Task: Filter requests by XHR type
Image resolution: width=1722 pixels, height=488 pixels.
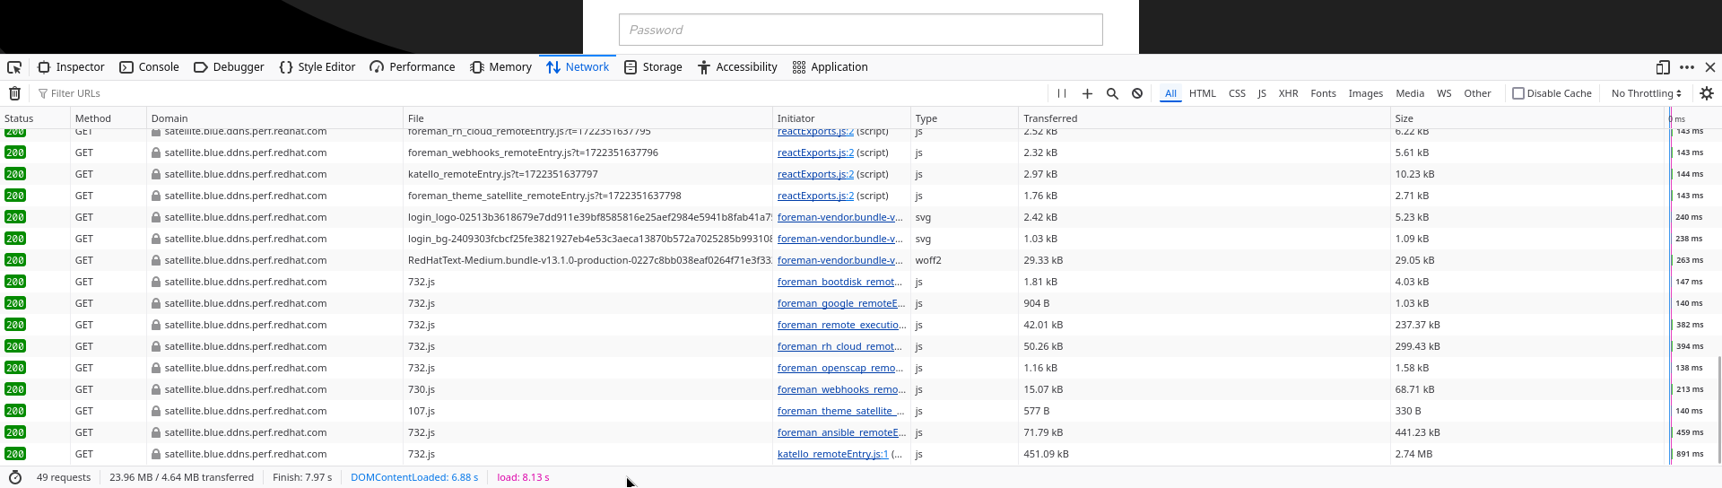Action: click(1288, 93)
